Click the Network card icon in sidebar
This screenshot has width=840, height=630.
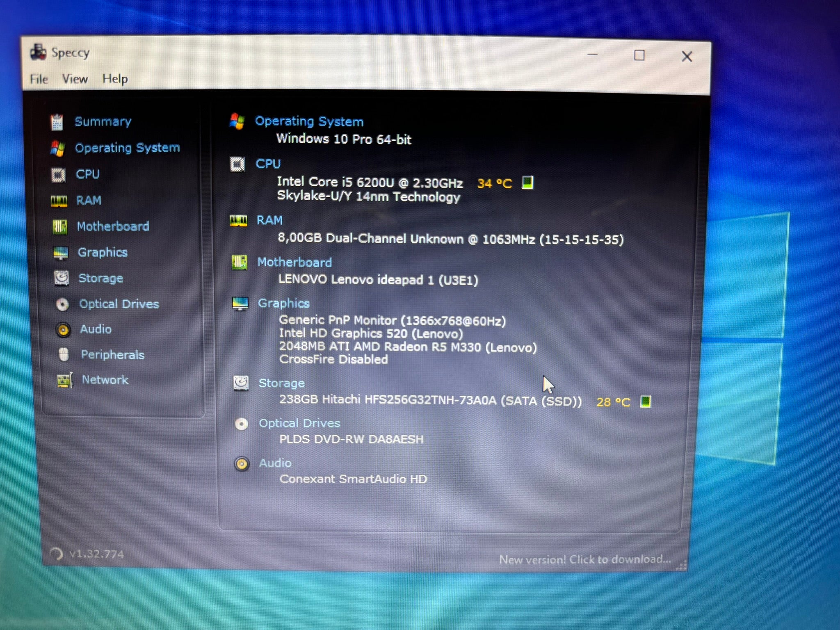[x=65, y=381]
